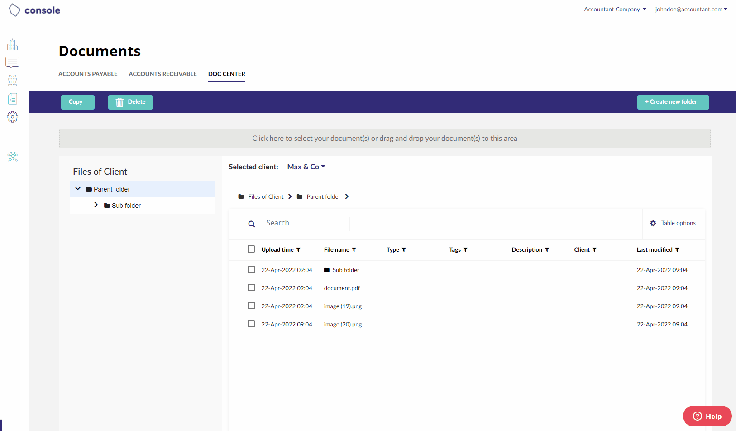Click the document upload drop area
Viewport: 736px width, 431px height.
[x=385, y=139]
